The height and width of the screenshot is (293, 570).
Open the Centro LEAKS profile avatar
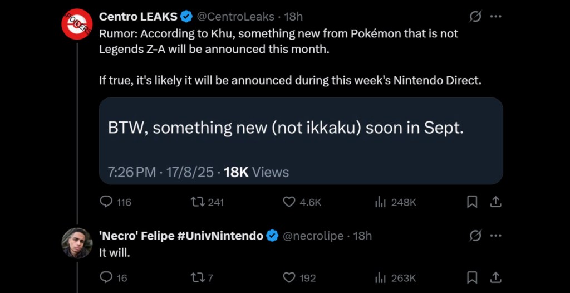coord(76,24)
